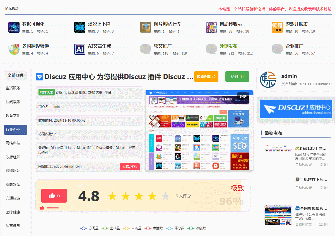Image resolution: width=335 pixels, height=236 pixels.
Task: Select 交通旅游 category
Action: click(13, 198)
